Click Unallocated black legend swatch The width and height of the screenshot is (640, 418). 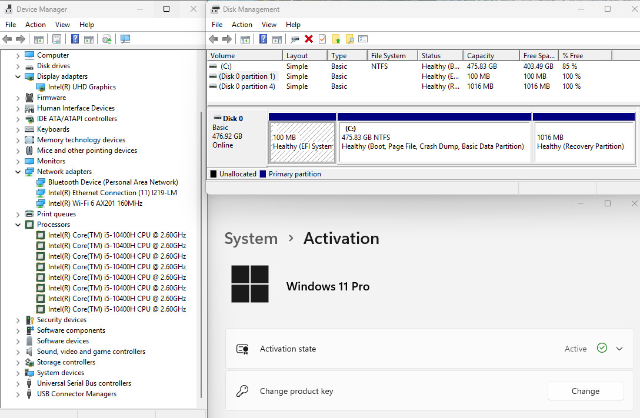pyautogui.click(x=214, y=174)
